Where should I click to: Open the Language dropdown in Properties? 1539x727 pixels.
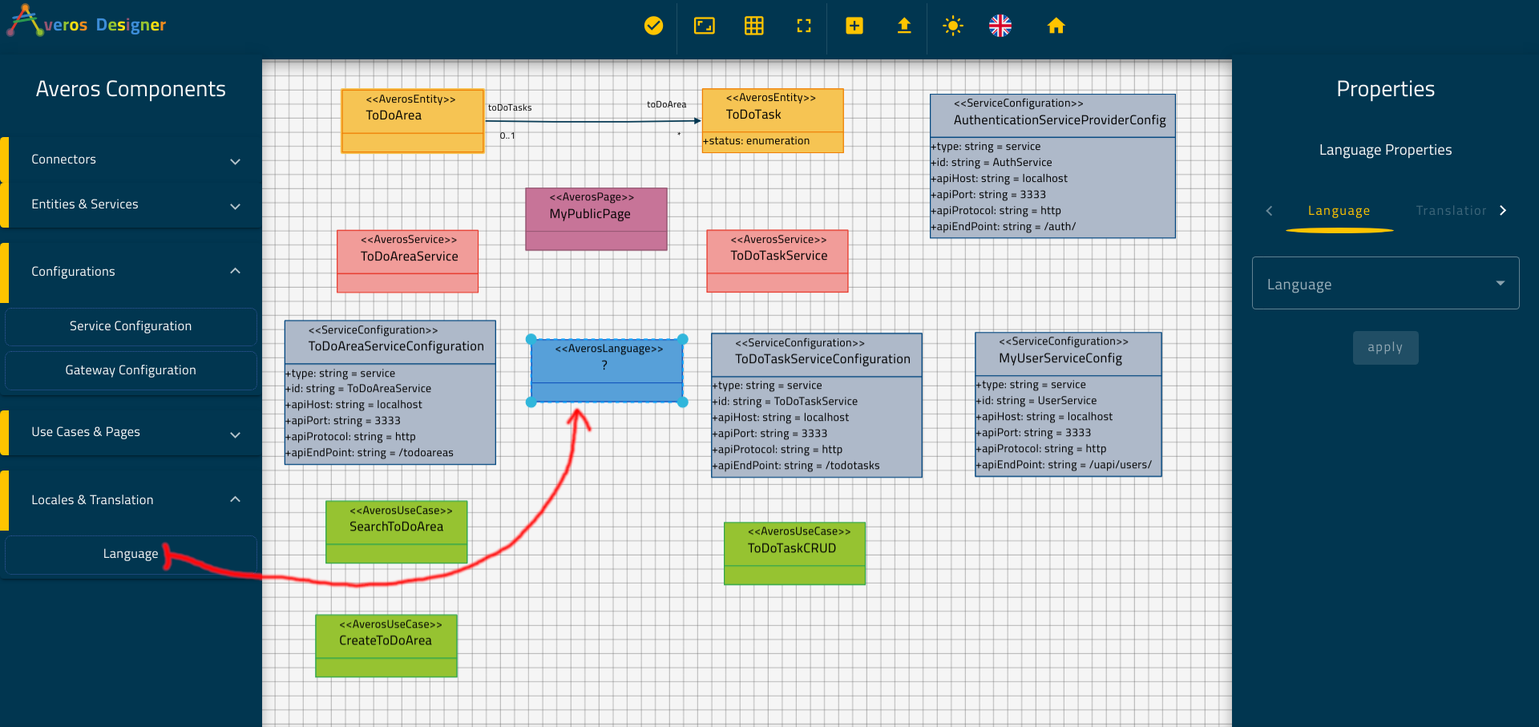click(1385, 284)
